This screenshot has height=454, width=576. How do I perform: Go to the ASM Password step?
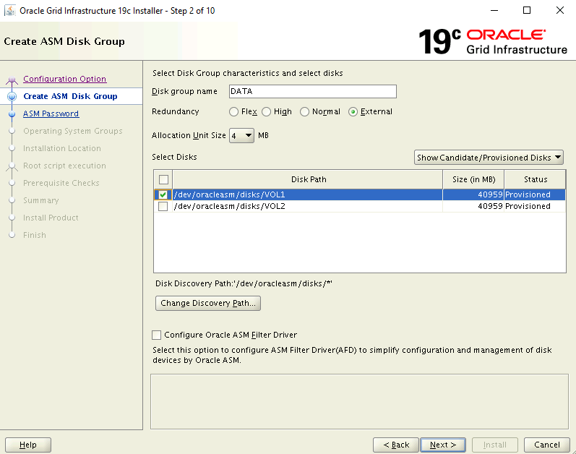point(51,113)
